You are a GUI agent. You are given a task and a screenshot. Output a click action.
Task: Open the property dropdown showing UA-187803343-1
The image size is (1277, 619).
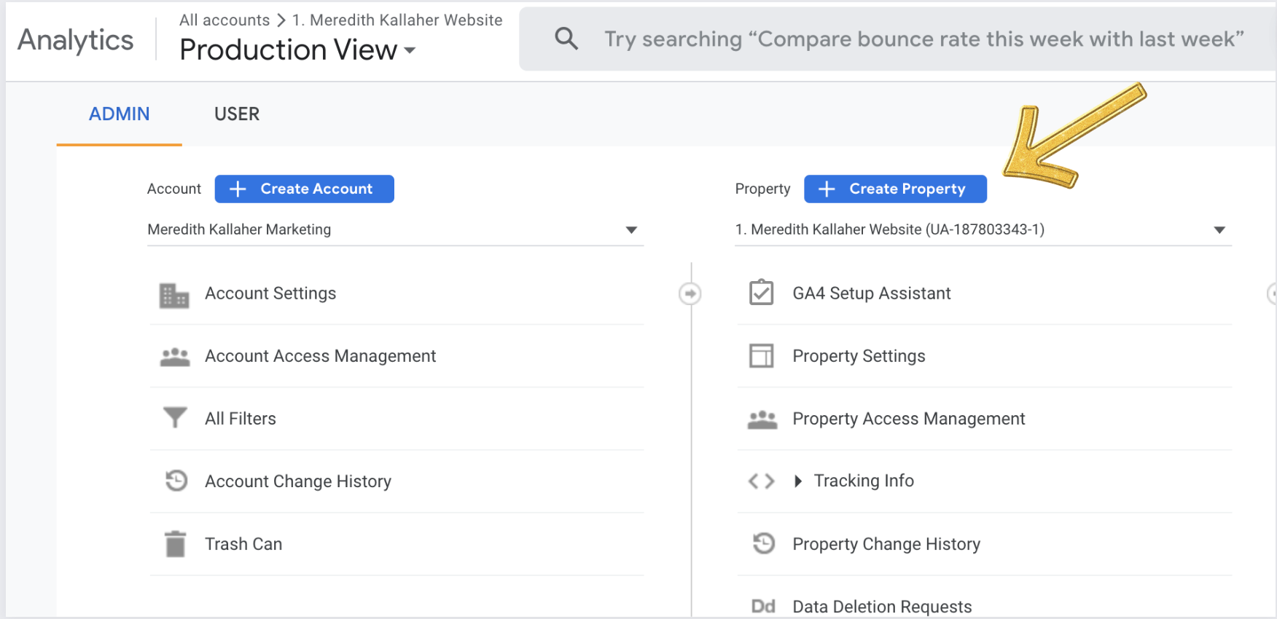click(x=983, y=229)
